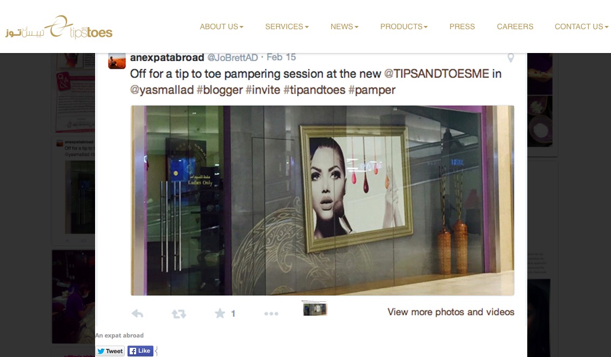Click View more photos and videos link
Image resolution: width=611 pixels, height=357 pixels.
click(451, 312)
